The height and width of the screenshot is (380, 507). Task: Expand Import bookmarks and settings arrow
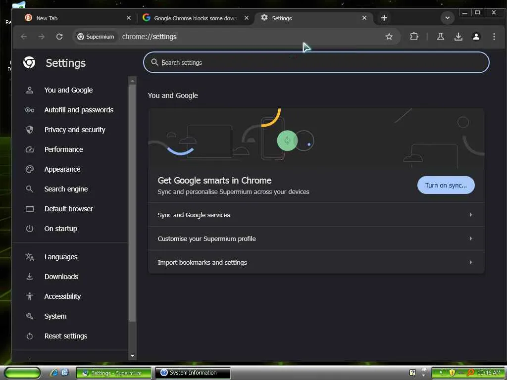point(471,262)
